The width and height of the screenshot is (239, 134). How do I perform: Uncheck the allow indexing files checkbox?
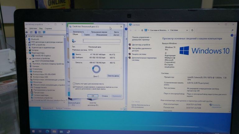pyautogui.click(x=74, y=87)
